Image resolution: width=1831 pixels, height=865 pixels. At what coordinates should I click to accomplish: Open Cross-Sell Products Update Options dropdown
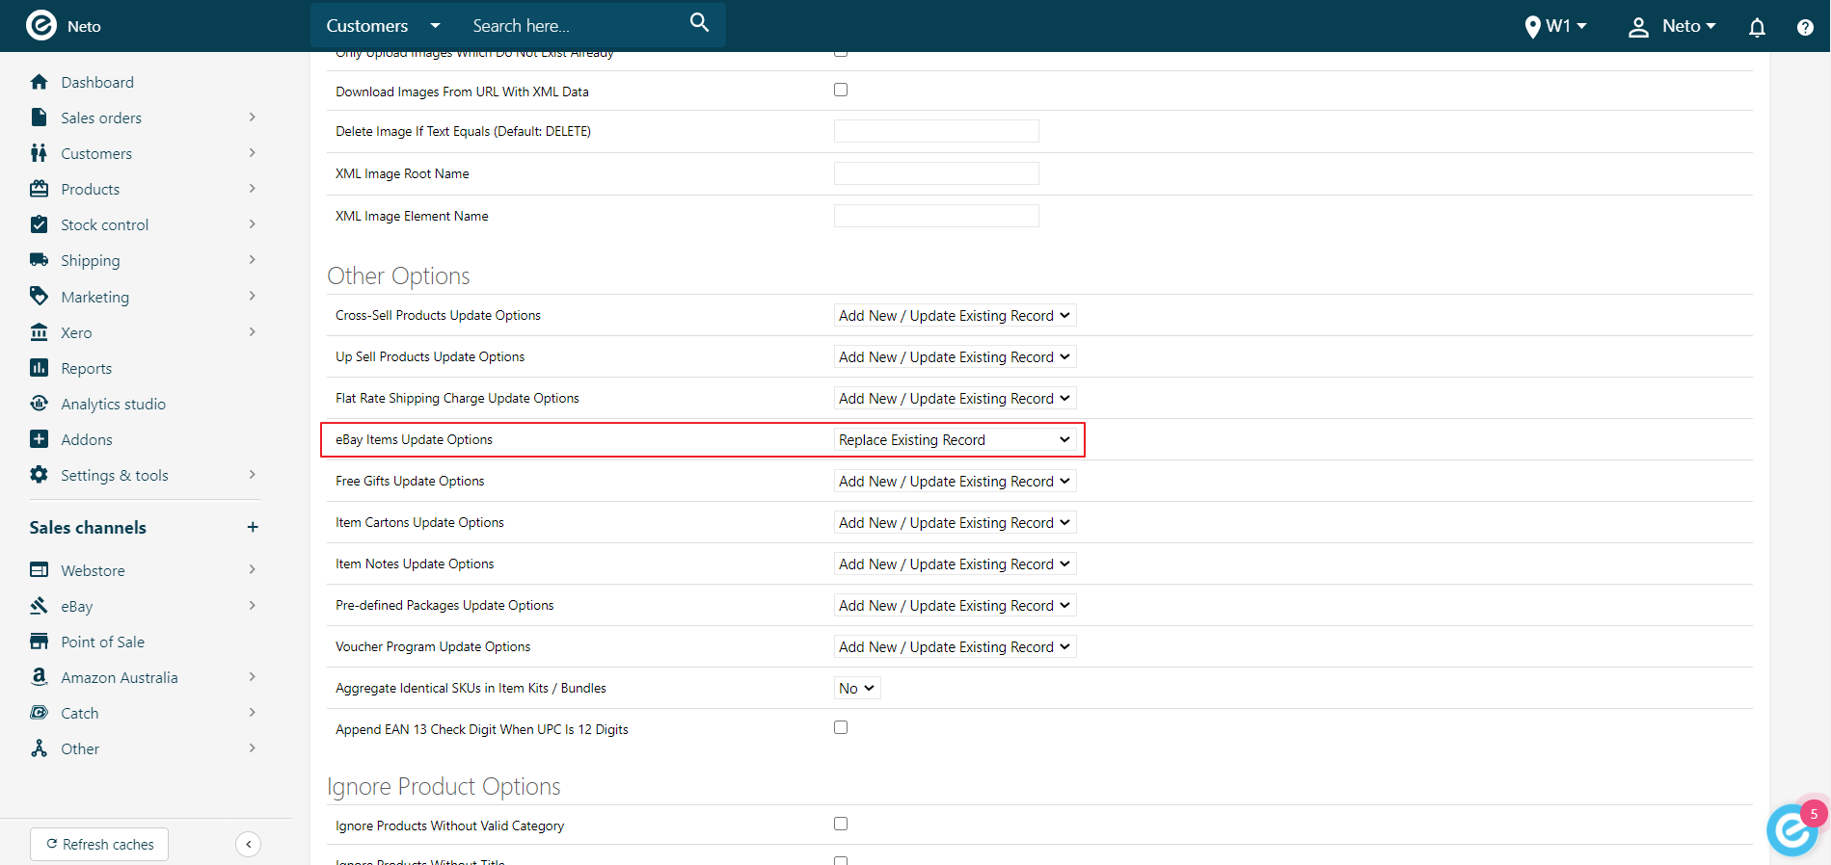click(x=955, y=315)
